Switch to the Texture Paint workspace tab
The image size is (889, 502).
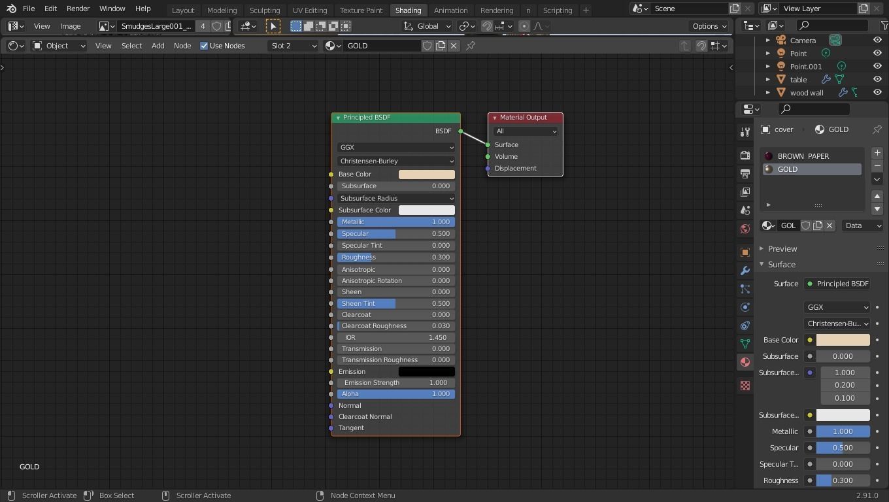click(x=361, y=10)
